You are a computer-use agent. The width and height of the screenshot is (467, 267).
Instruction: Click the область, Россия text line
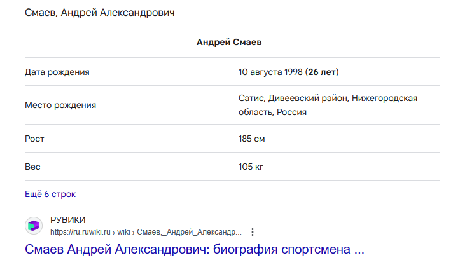click(272, 113)
